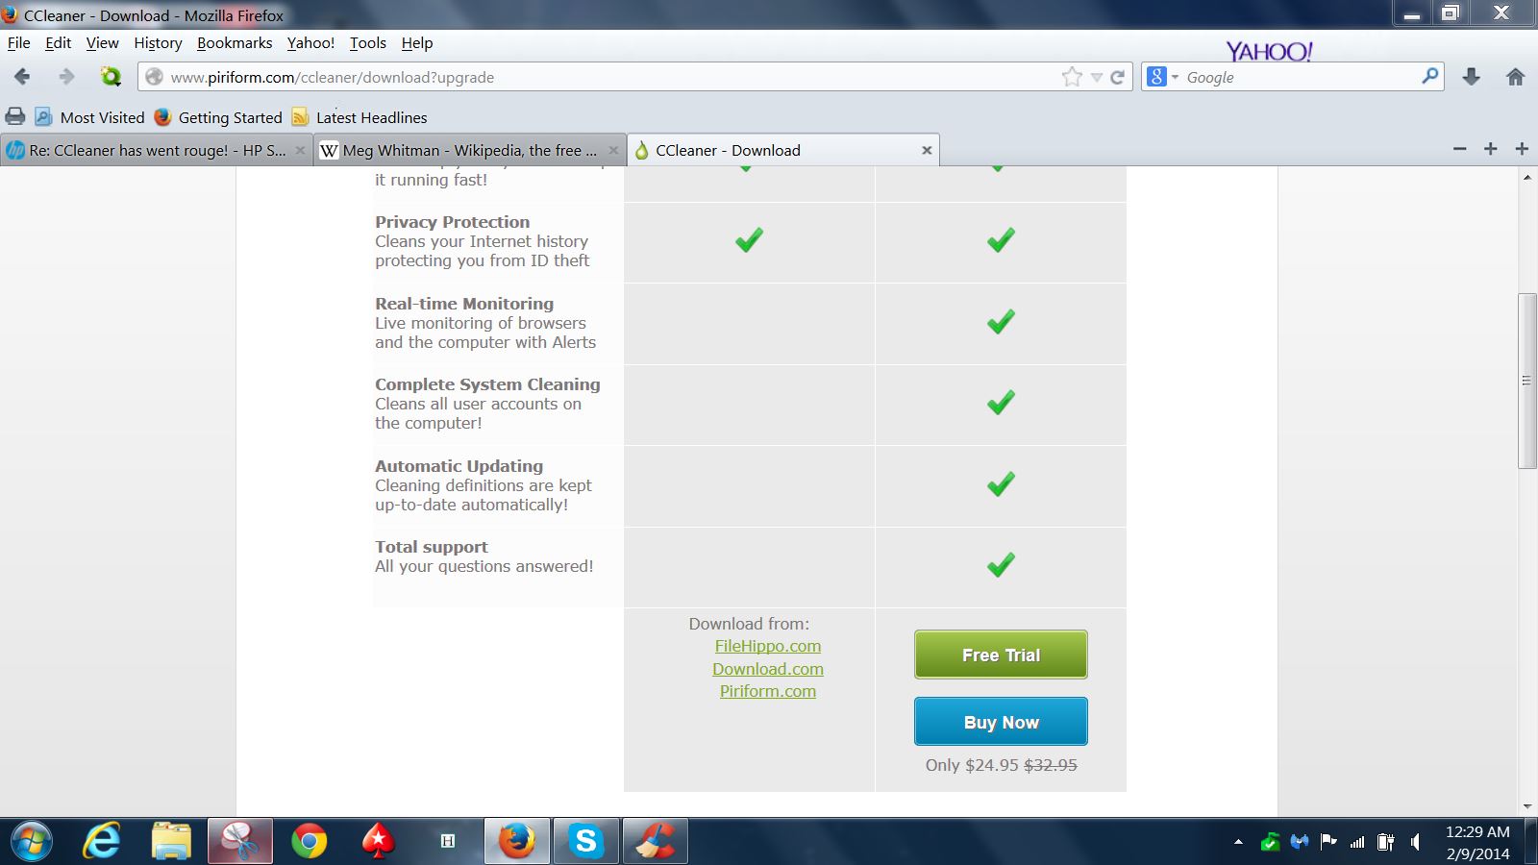Open the Windows Start menu

point(31,842)
